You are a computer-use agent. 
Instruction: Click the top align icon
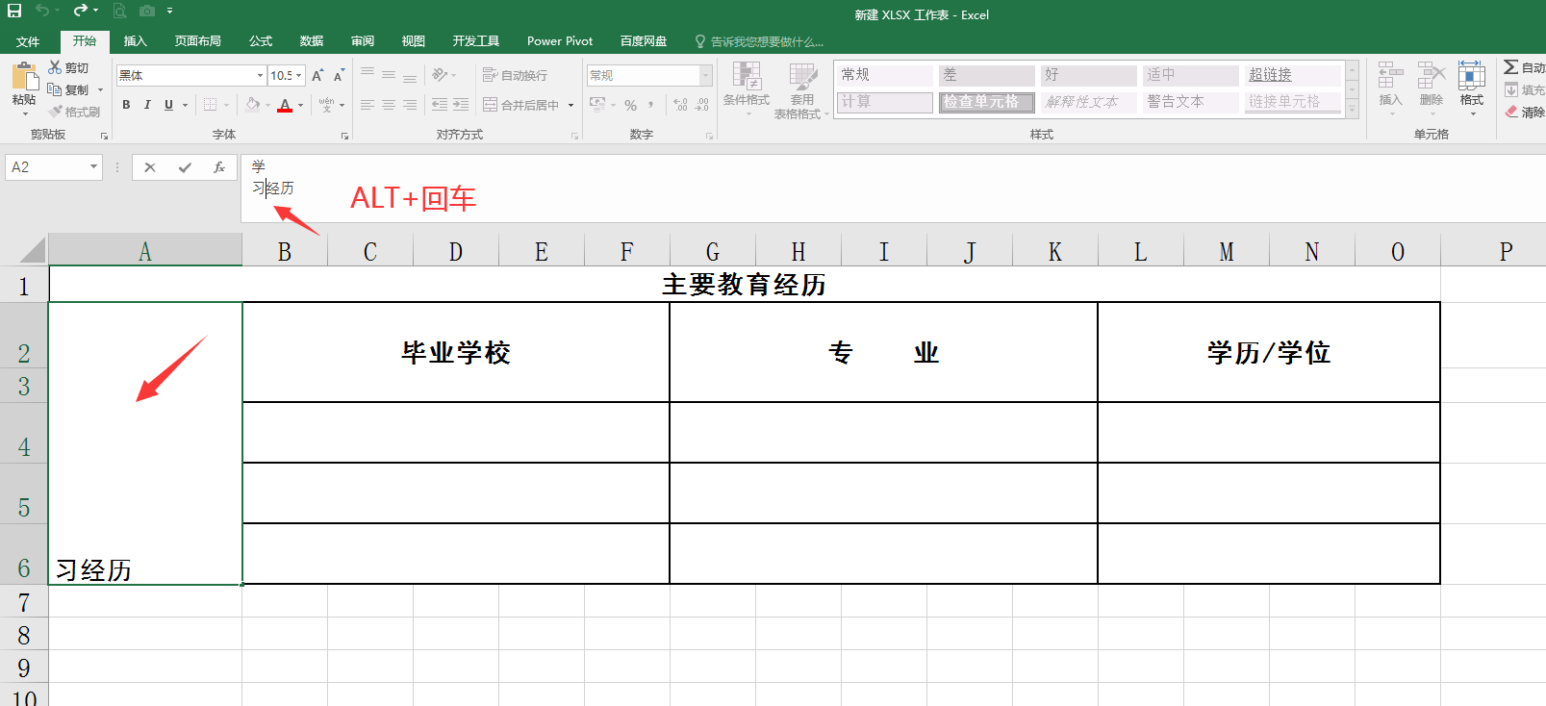[x=367, y=74]
